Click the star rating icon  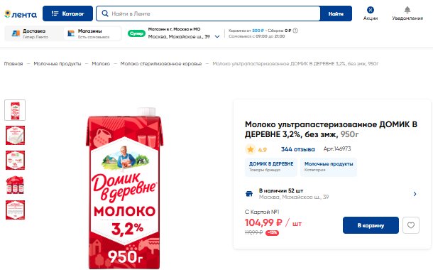point(251,149)
